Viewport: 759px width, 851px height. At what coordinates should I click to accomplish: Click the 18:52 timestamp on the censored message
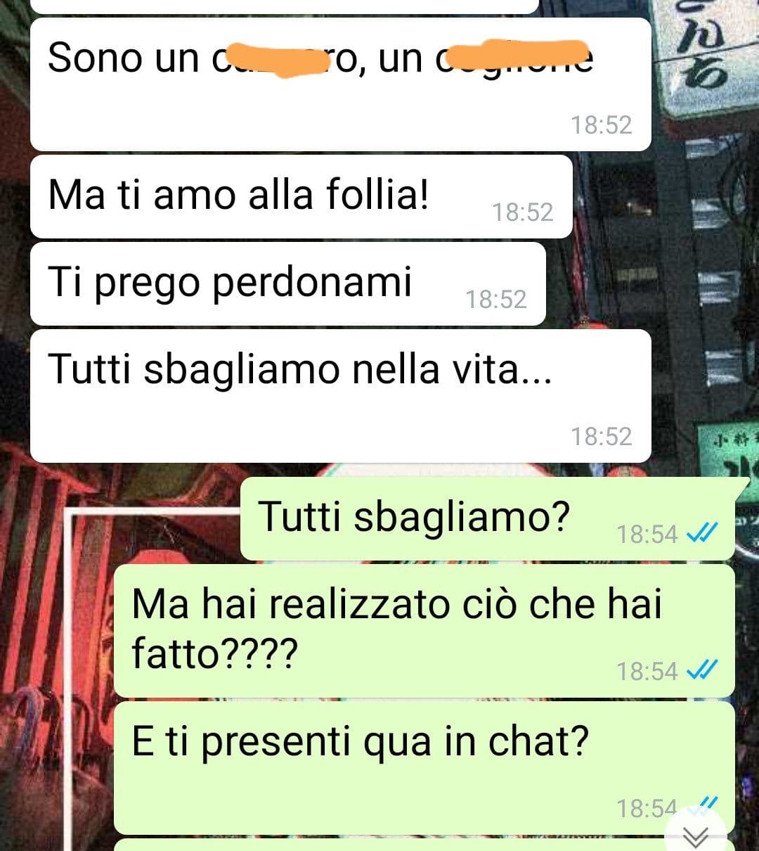[602, 125]
